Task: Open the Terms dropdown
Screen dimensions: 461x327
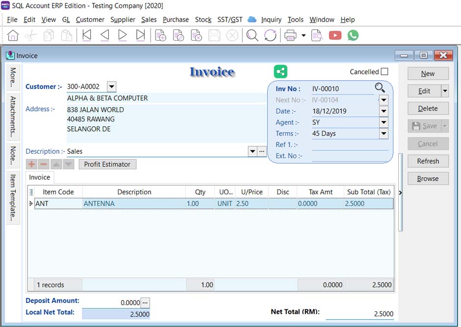Action: tap(384, 134)
